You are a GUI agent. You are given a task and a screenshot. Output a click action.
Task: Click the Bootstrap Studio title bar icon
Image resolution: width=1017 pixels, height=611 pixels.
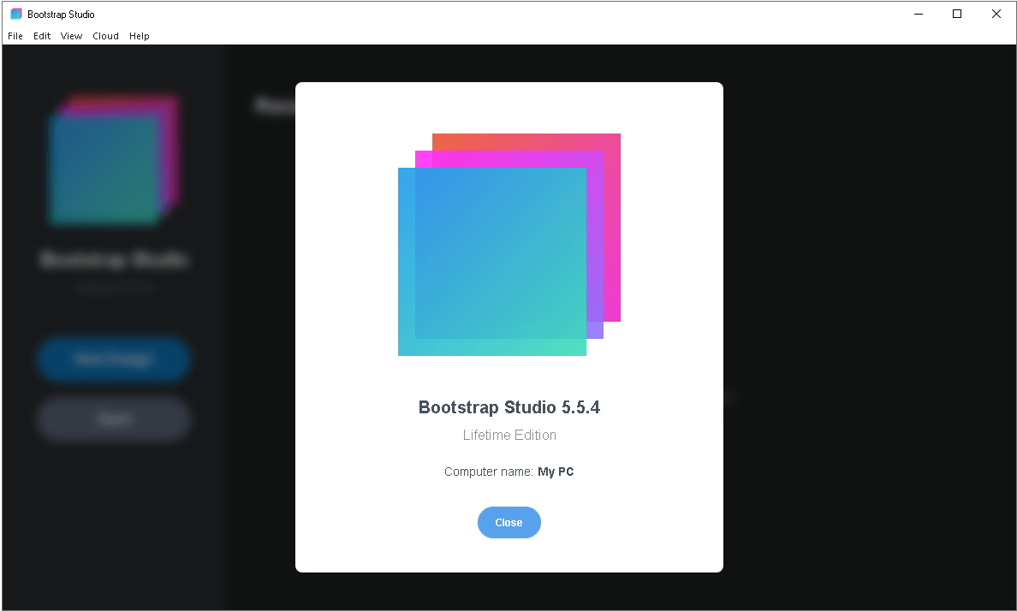16,14
